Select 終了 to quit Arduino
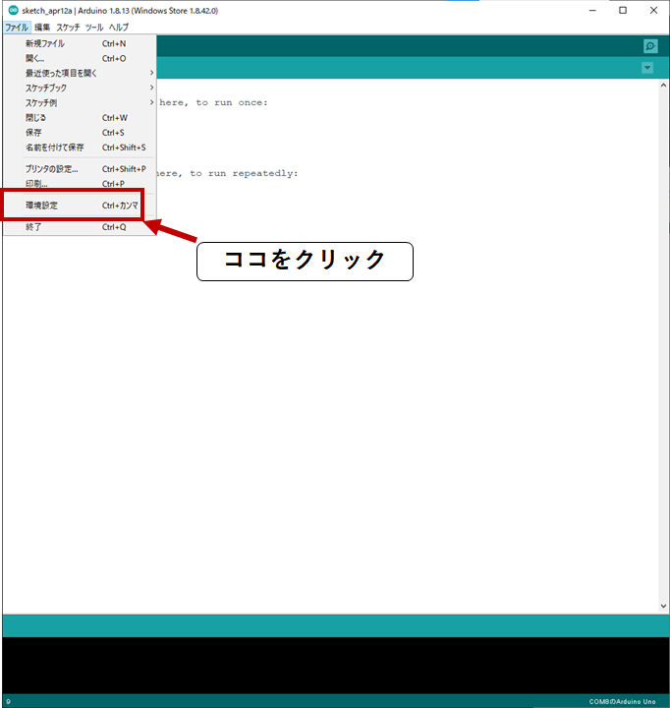670x708 pixels. pyautogui.click(x=80, y=227)
